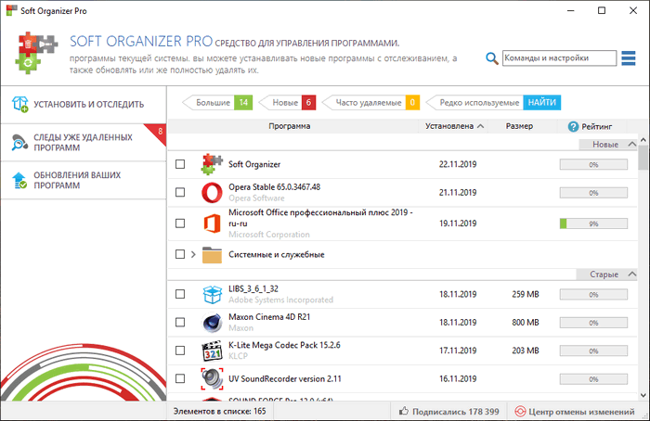Click the 259 MB size value

pyautogui.click(x=526, y=294)
